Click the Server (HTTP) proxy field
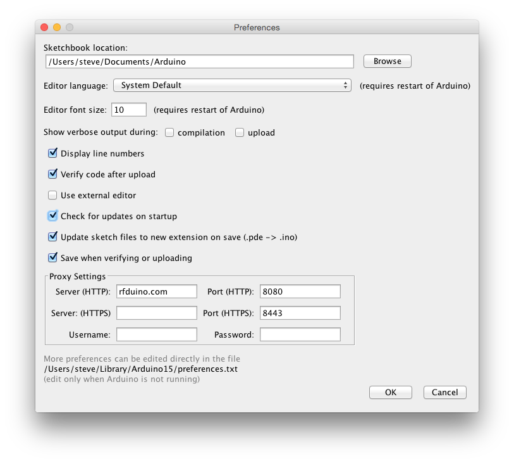This screenshot has width=514, height=463. (x=156, y=291)
